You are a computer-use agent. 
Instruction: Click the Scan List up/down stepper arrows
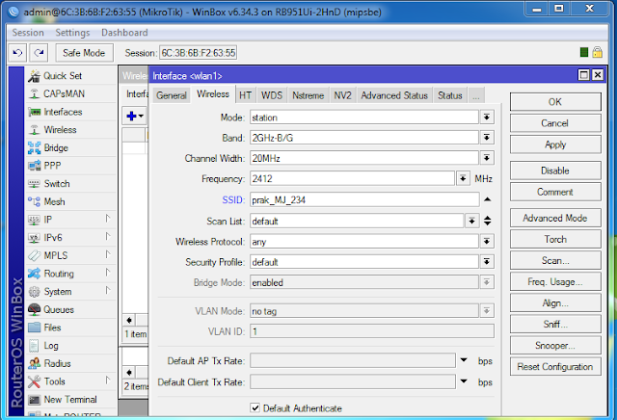[x=487, y=221]
